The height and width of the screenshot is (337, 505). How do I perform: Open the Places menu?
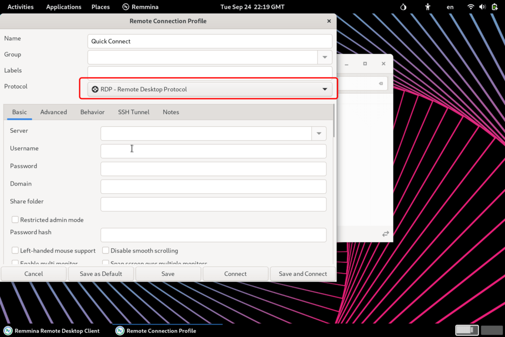pyautogui.click(x=101, y=7)
